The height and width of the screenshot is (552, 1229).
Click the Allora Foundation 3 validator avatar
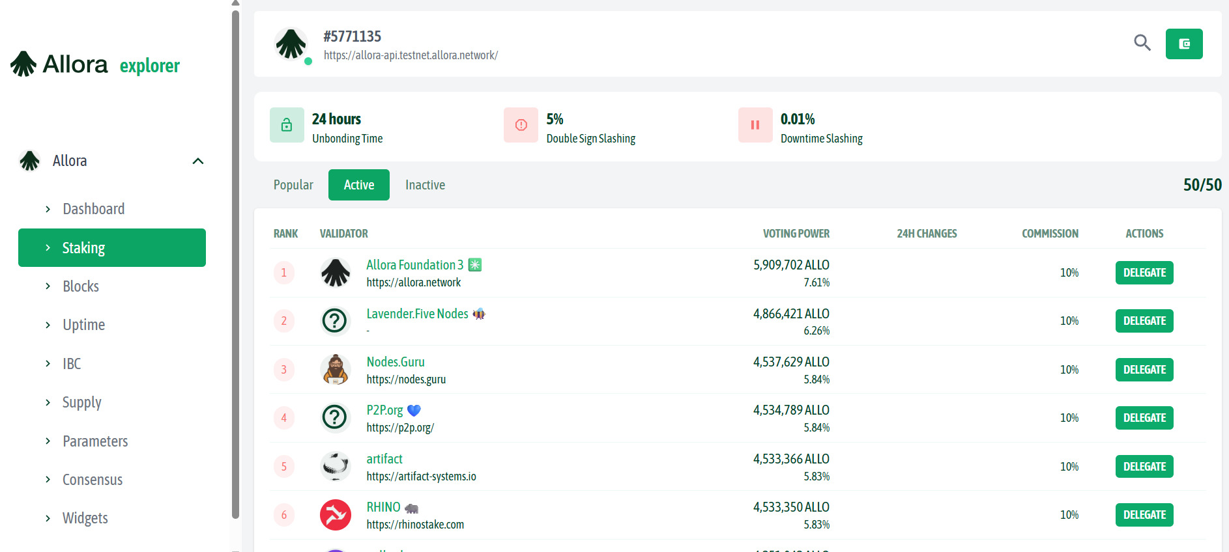(336, 273)
